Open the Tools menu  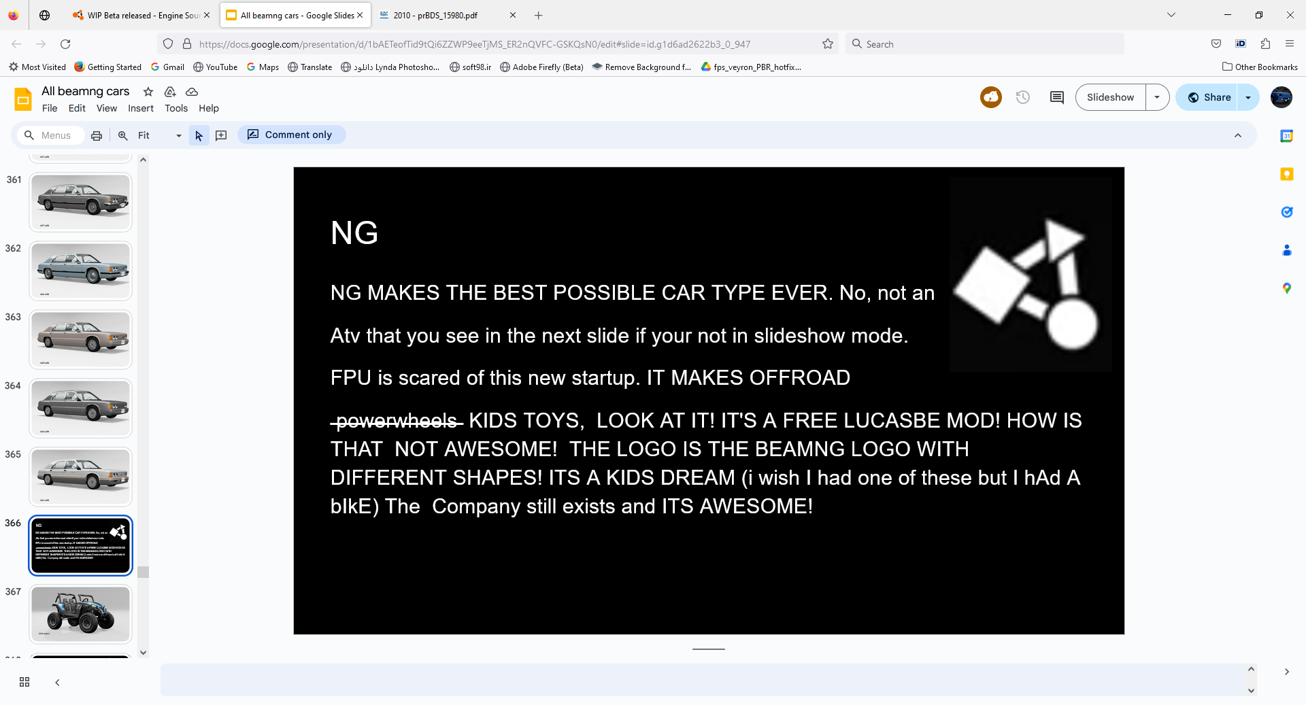[x=176, y=108]
